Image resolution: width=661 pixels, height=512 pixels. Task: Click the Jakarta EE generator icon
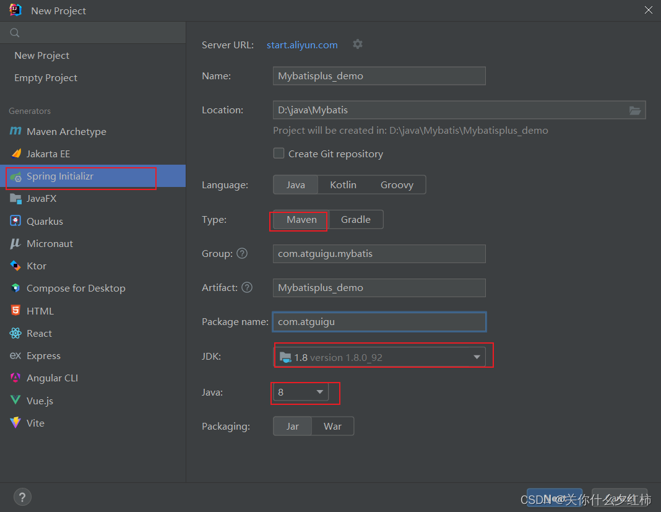(x=15, y=154)
